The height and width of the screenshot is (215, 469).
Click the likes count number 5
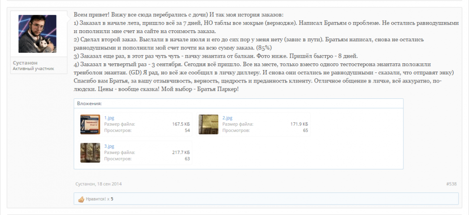point(112,199)
